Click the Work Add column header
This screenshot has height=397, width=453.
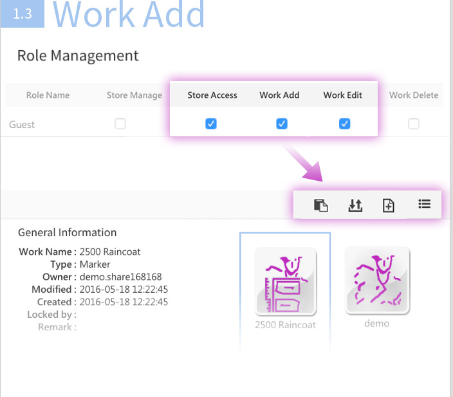[x=279, y=95]
